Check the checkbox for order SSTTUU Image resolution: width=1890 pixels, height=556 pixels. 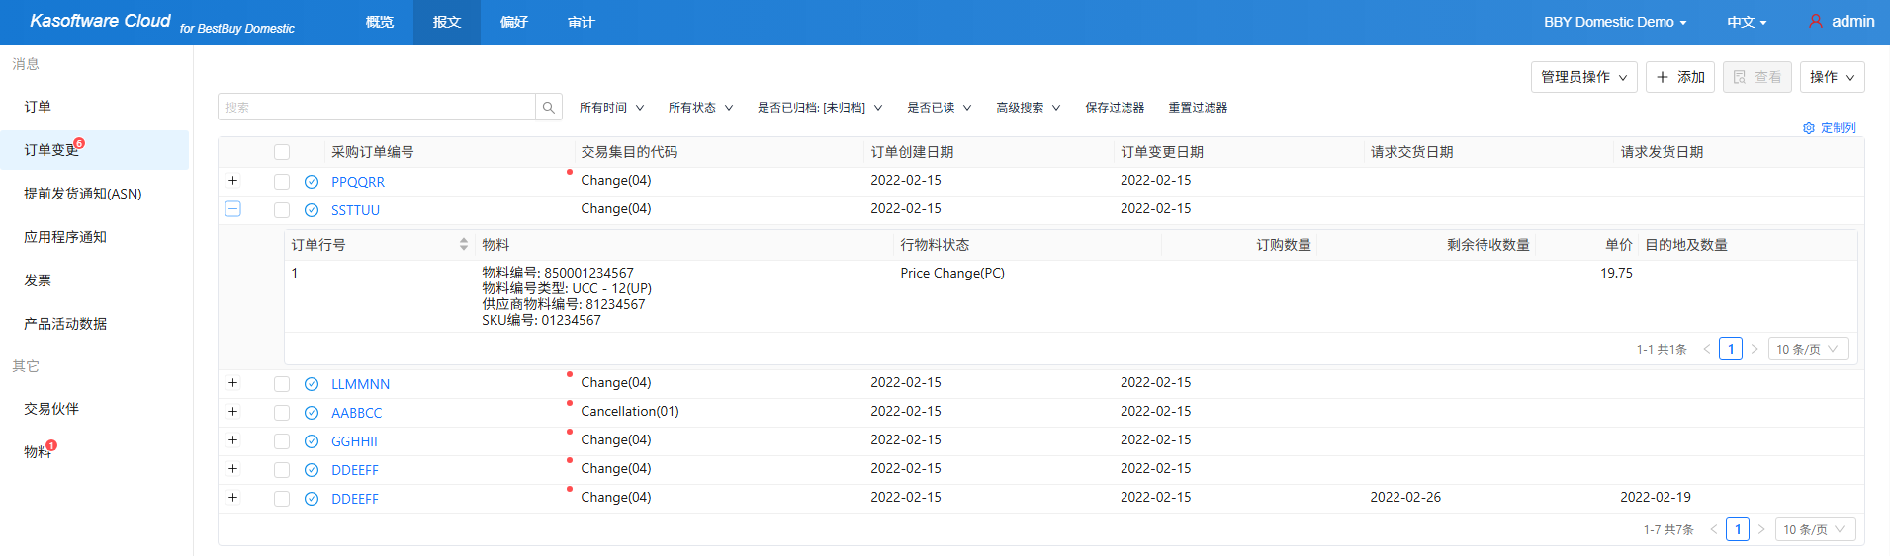click(x=282, y=210)
